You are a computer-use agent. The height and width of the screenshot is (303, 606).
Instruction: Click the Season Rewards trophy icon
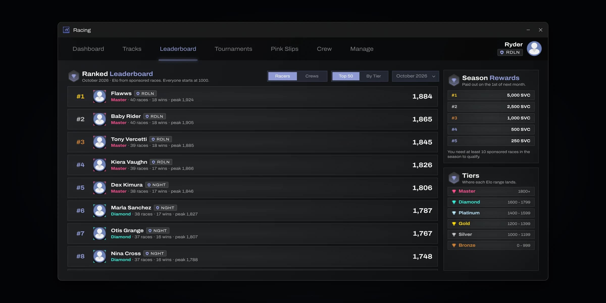[x=454, y=80]
